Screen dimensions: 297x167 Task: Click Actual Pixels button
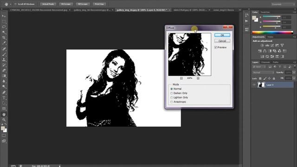click(48, 4)
